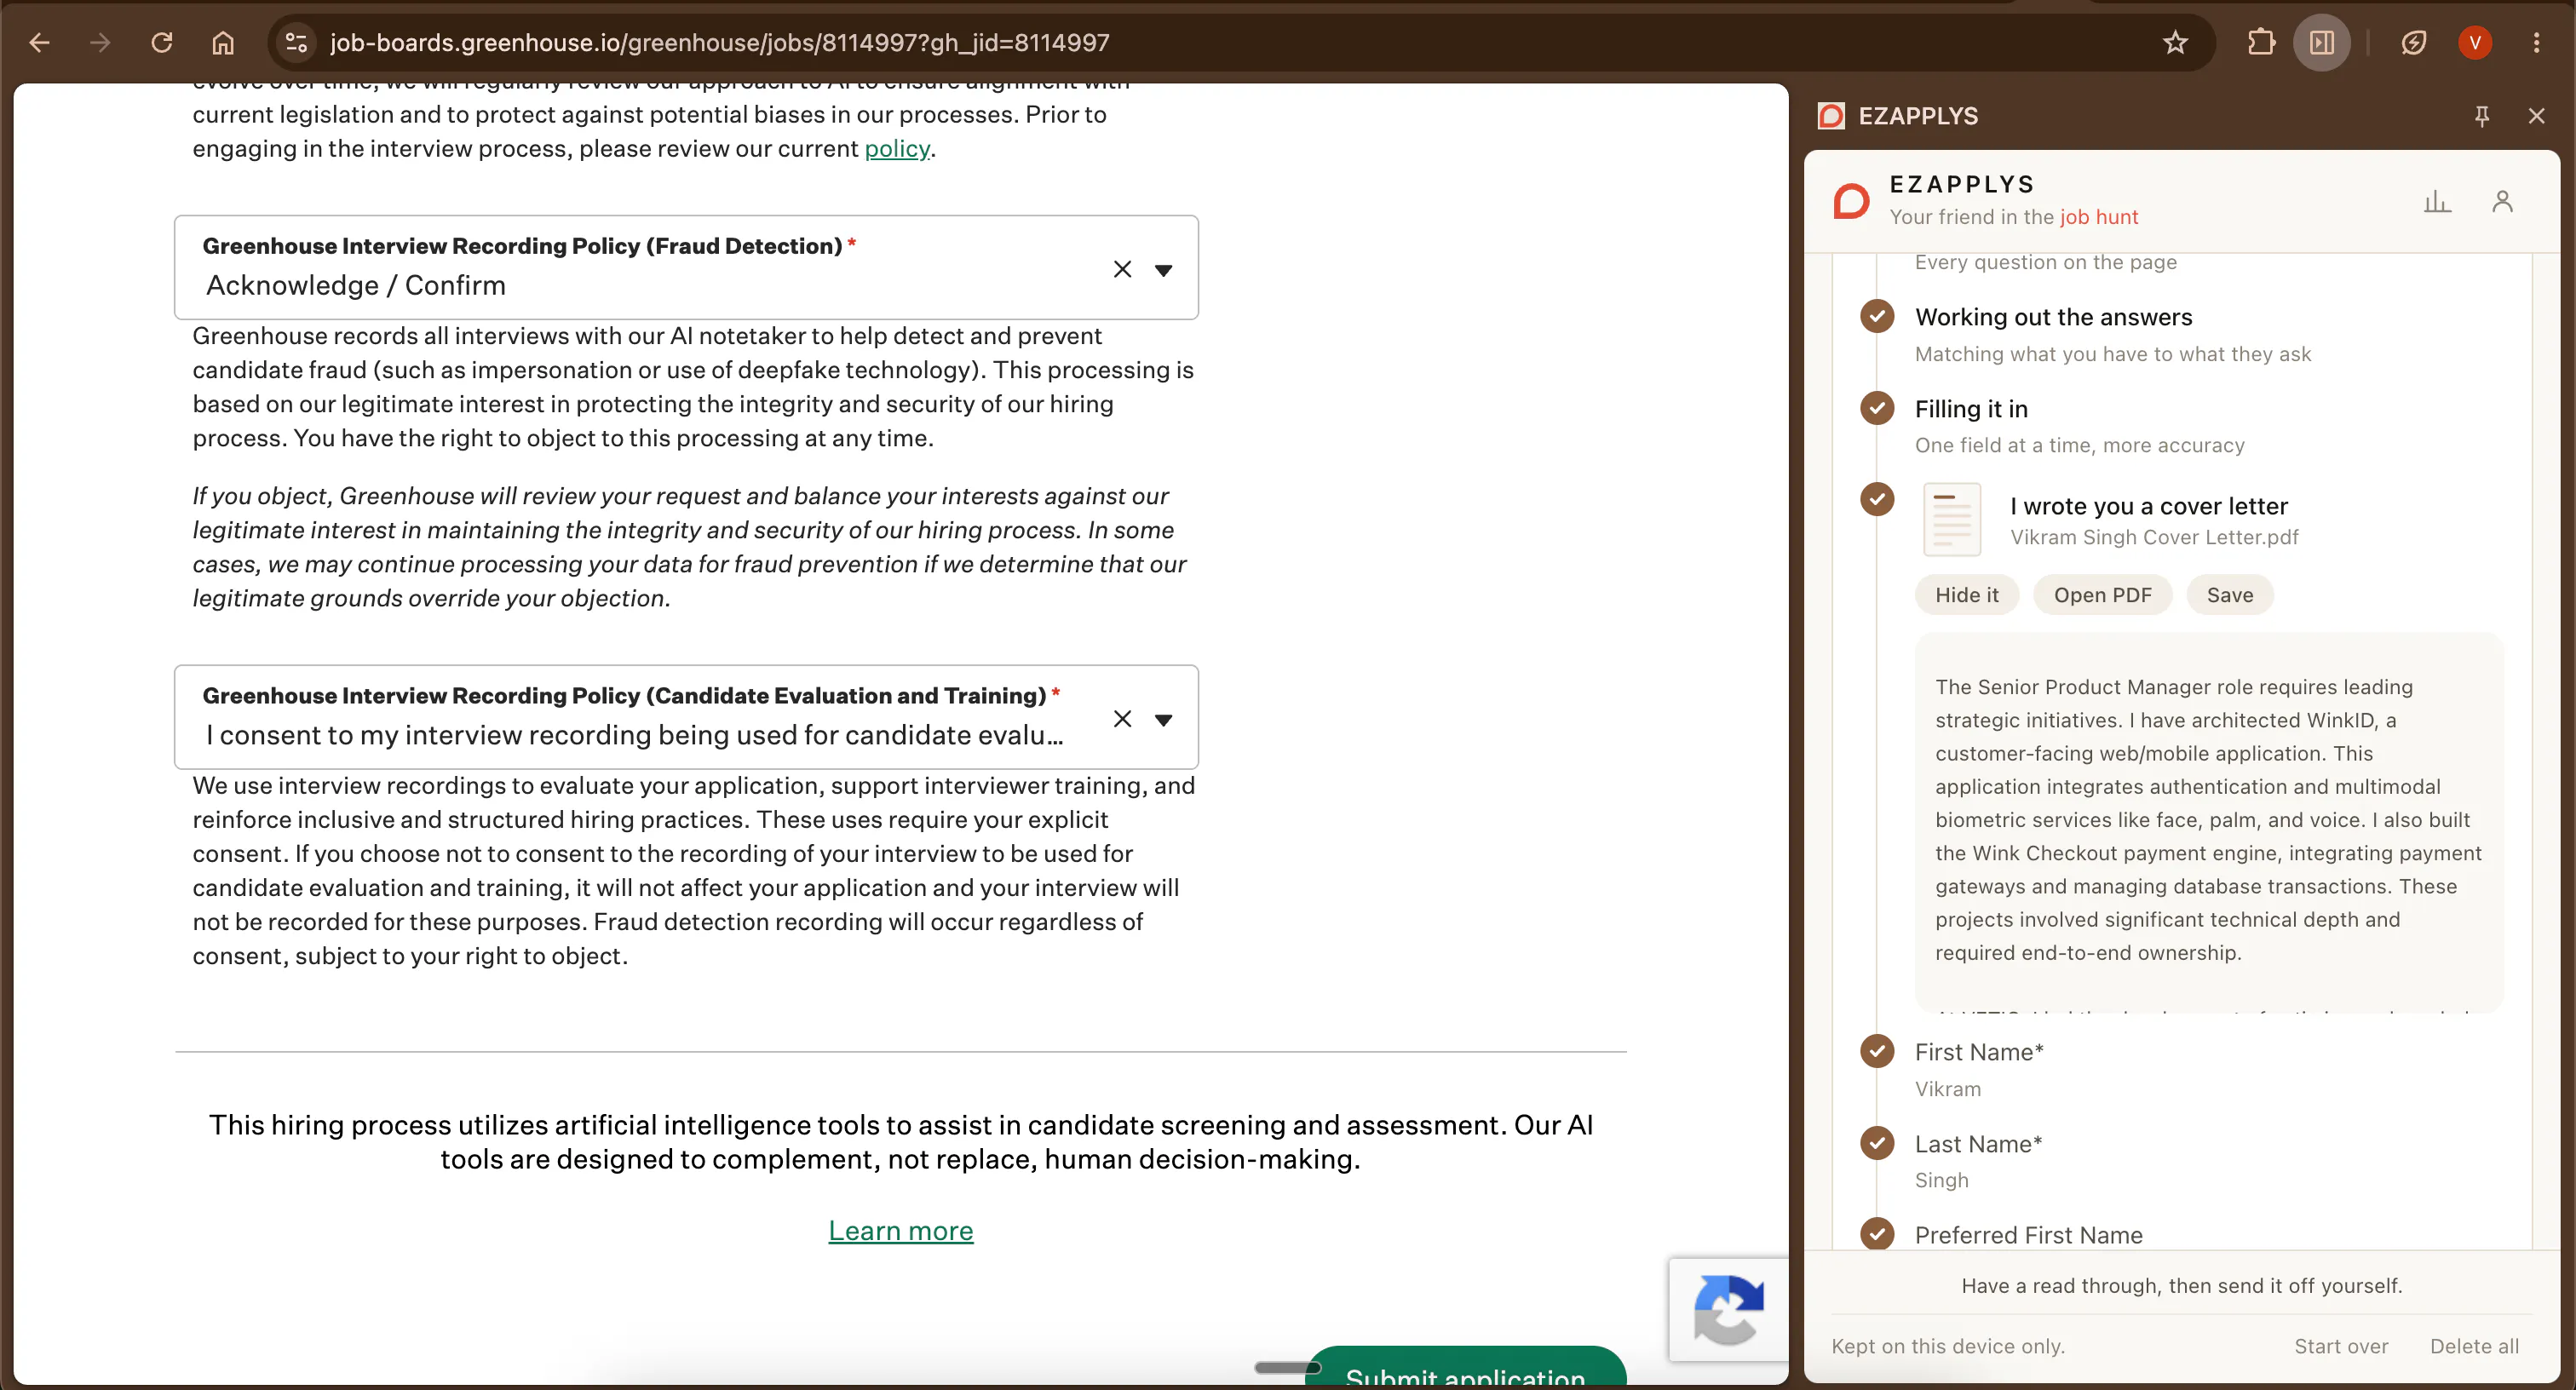Click the browser forward arrow
This screenshot has width=2576, height=1390.
(100, 43)
